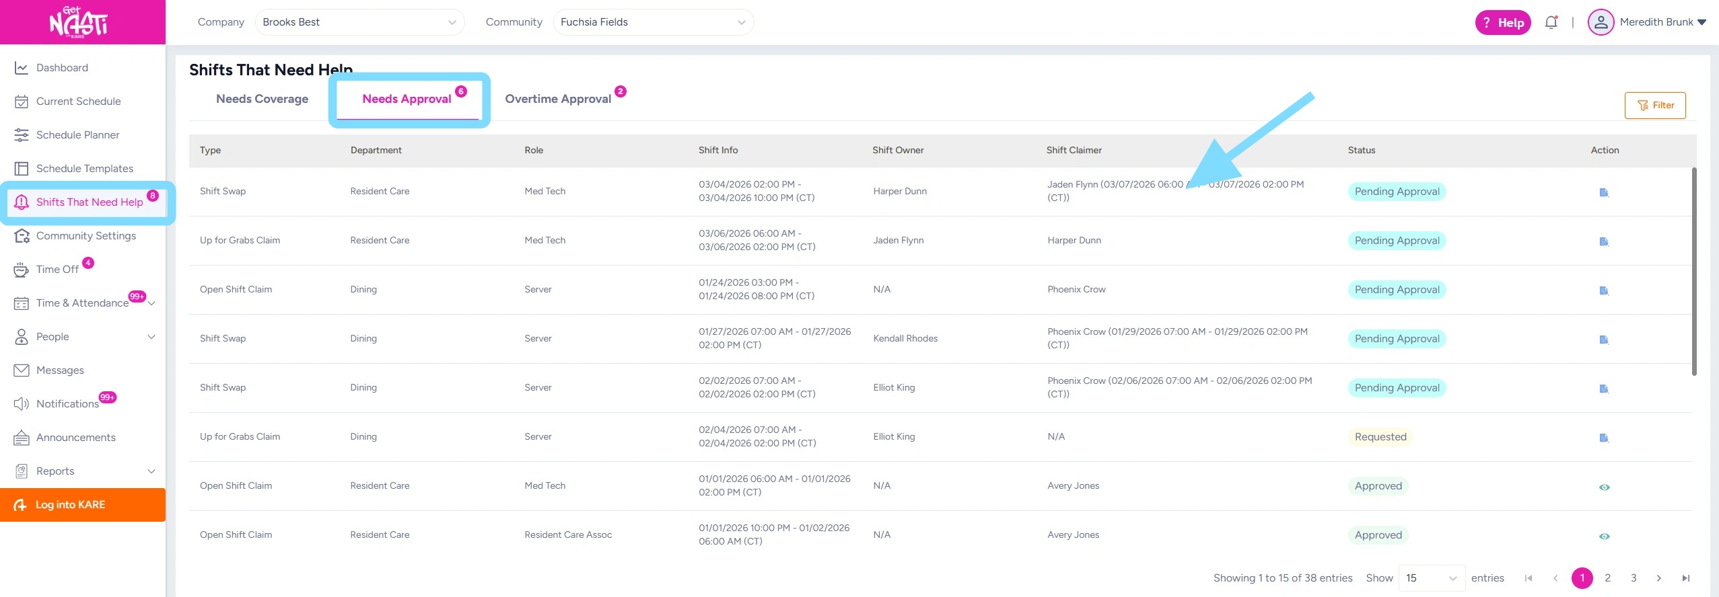The width and height of the screenshot is (1719, 597).
Task: Open Dashboard from the sidebar
Action: pos(62,68)
